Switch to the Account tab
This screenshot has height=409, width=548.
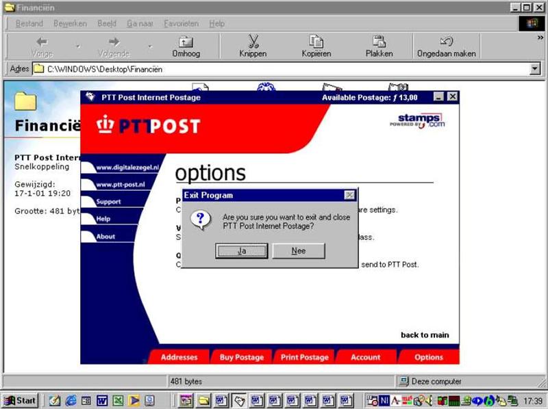coord(366,357)
